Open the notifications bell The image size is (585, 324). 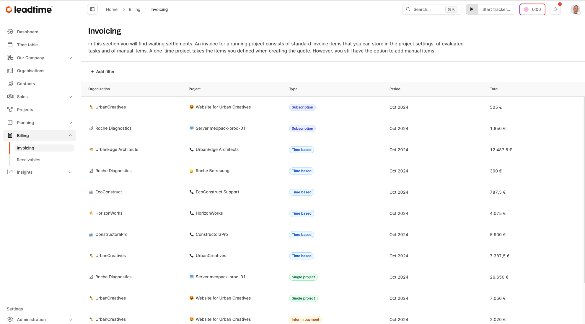[555, 9]
